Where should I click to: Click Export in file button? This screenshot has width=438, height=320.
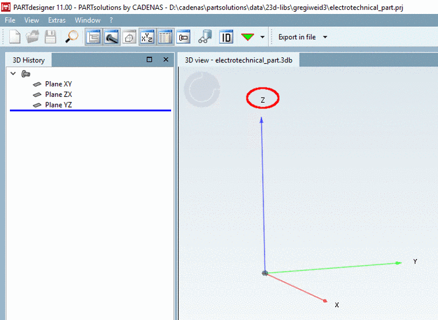297,37
